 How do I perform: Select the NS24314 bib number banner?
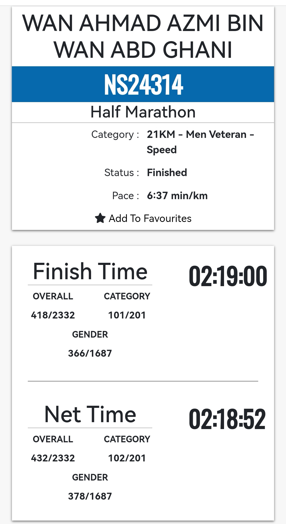click(x=143, y=84)
